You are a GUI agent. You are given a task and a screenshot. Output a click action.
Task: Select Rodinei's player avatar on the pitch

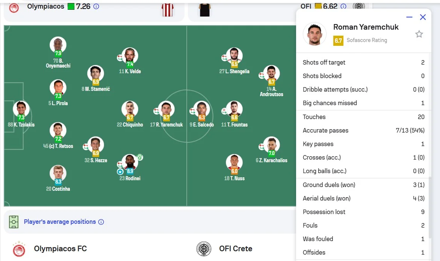[x=130, y=163]
